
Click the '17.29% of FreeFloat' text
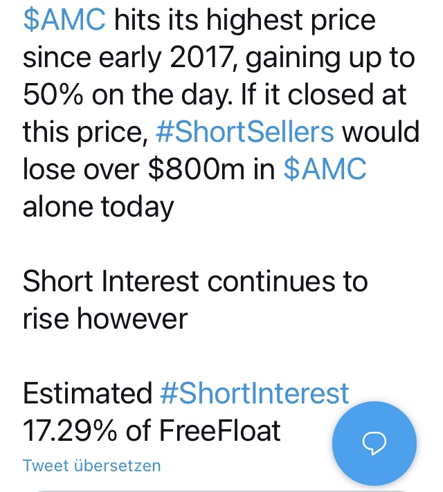(152, 430)
